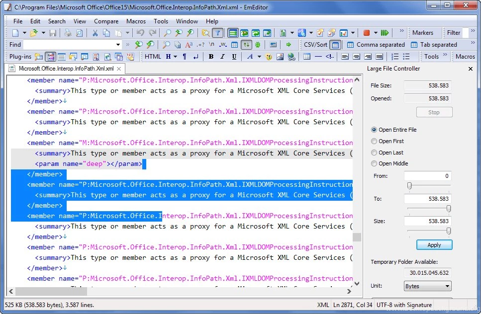Viewport: 481px width, 314px height.
Task: Click the Tab separated button
Action: coord(434,45)
